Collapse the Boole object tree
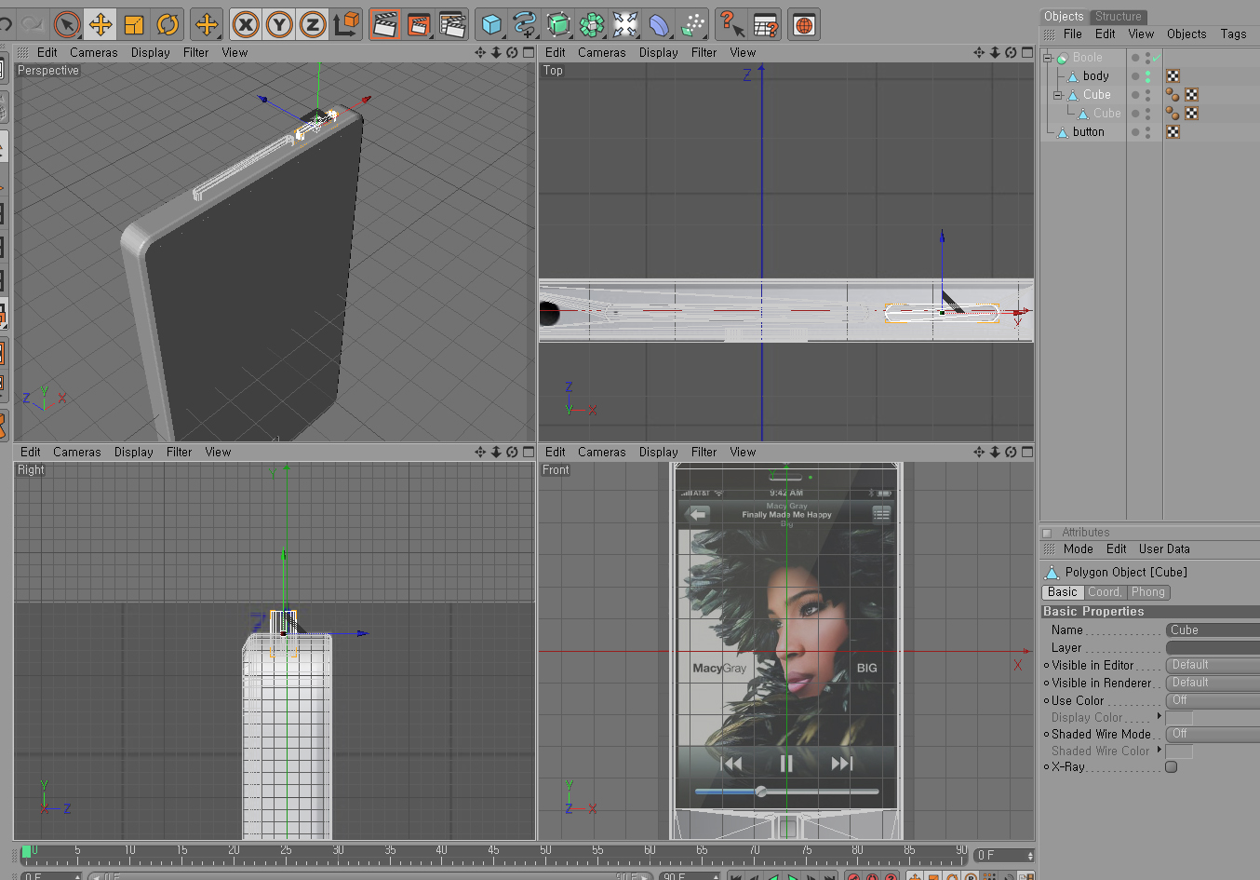The width and height of the screenshot is (1260, 880). (1047, 58)
